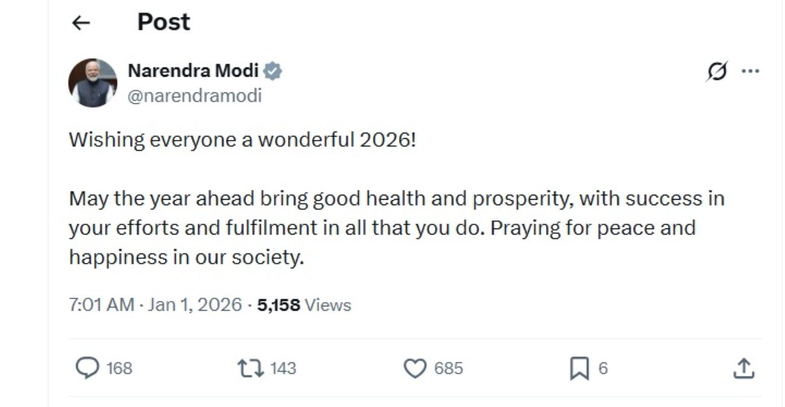Click the 168 replies count
The image size is (785, 407).
click(119, 368)
